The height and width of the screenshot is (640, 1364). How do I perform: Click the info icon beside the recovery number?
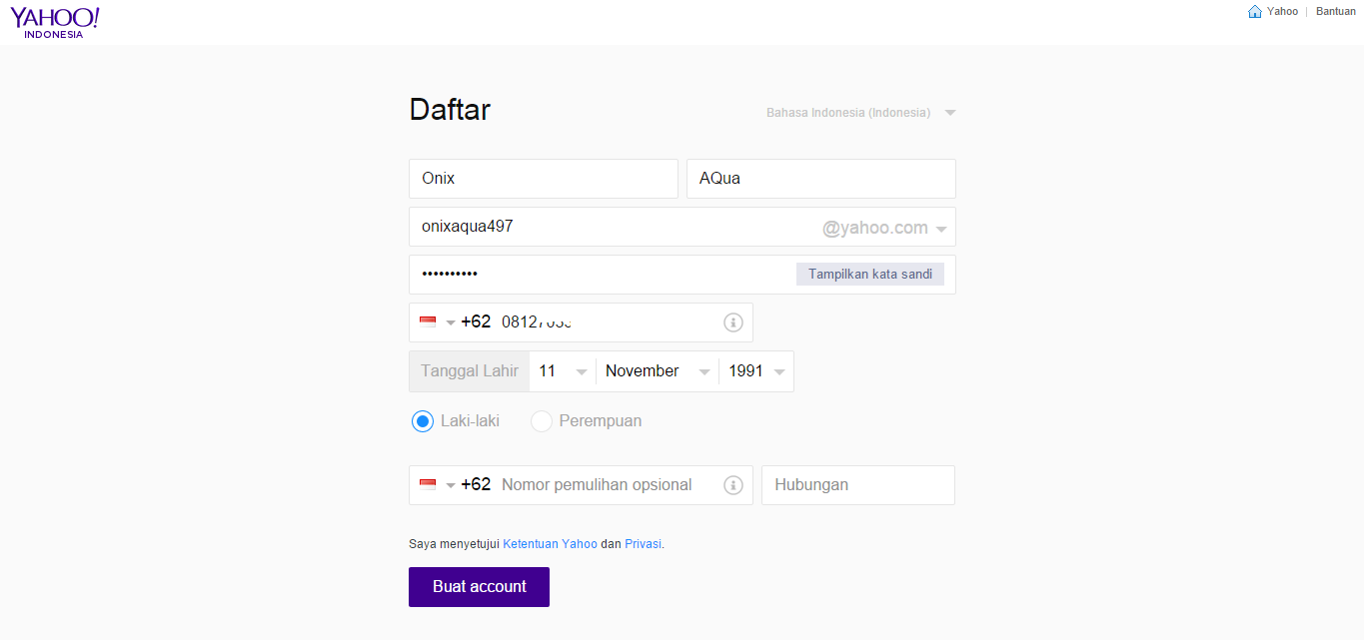pos(732,484)
